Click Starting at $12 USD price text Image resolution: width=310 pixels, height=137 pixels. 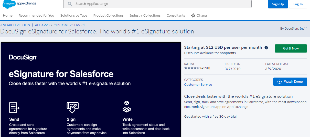(x=223, y=47)
